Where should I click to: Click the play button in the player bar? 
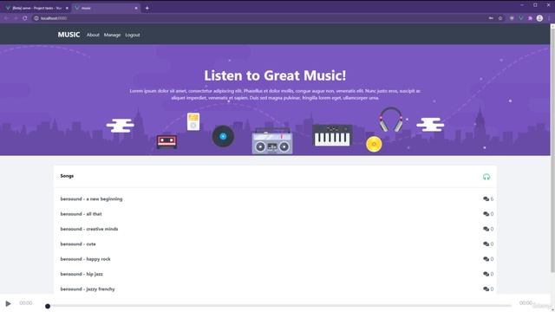[x=8, y=303]
